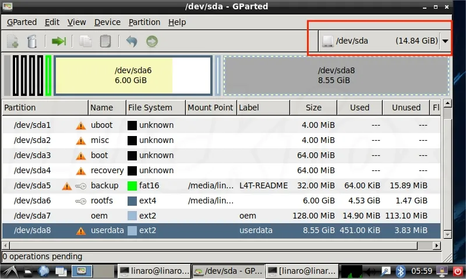Click the GParted window menu icon in title bar
This screenshot has height=279, width=466.
click(8, 6)
